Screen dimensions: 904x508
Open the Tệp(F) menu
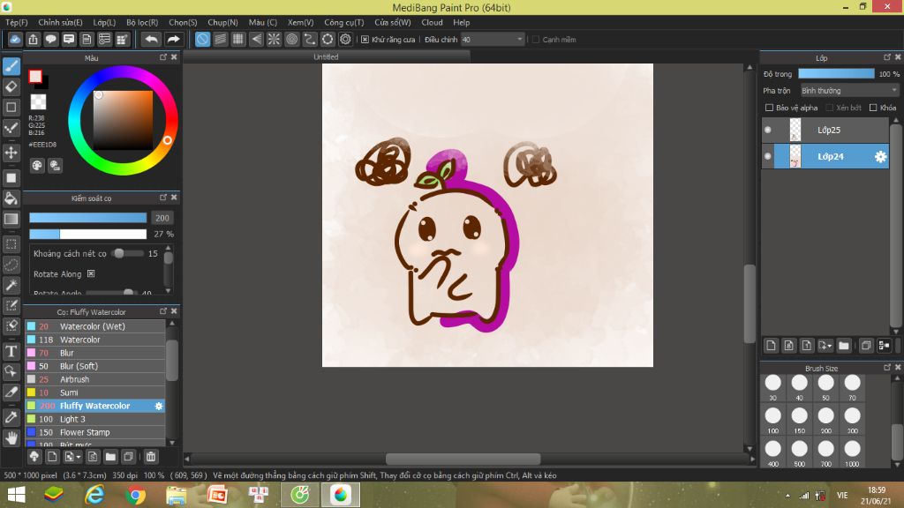pos(16,22)
